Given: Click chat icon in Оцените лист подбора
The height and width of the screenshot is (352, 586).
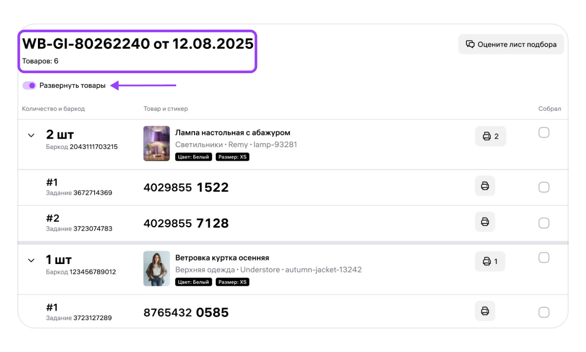Looking at the screenshot, I should coord(470,44).
